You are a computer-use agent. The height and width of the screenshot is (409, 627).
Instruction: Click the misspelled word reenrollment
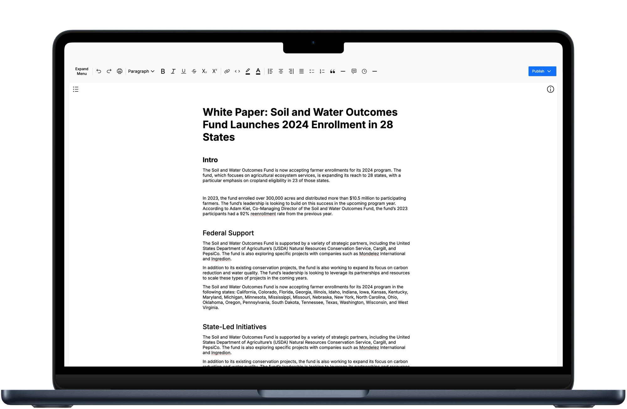coord(263,214)
